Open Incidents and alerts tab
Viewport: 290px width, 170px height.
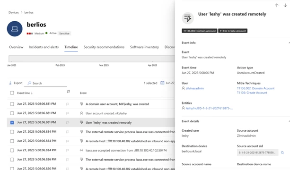point(44,47)
